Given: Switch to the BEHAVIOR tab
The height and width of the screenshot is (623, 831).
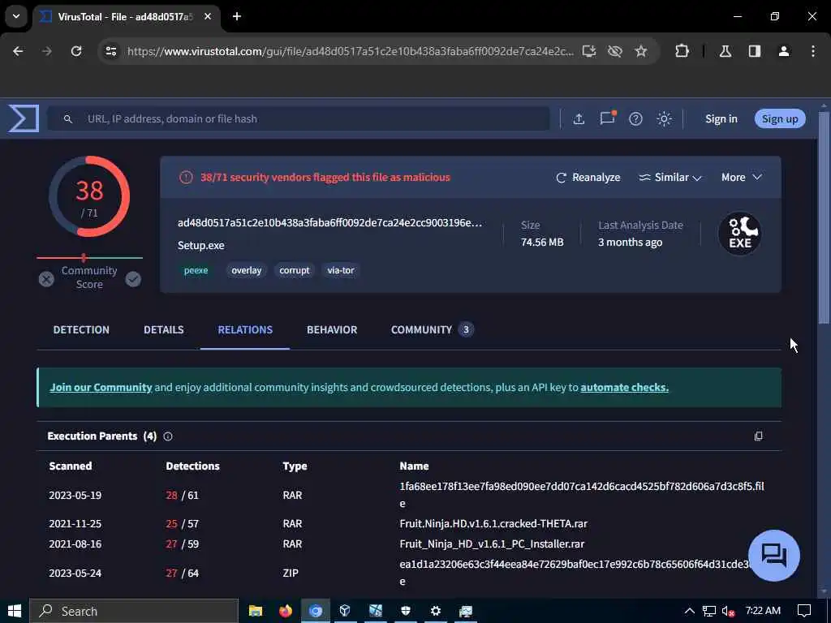Looking at the screenshot, I should [x=332, y=329].
